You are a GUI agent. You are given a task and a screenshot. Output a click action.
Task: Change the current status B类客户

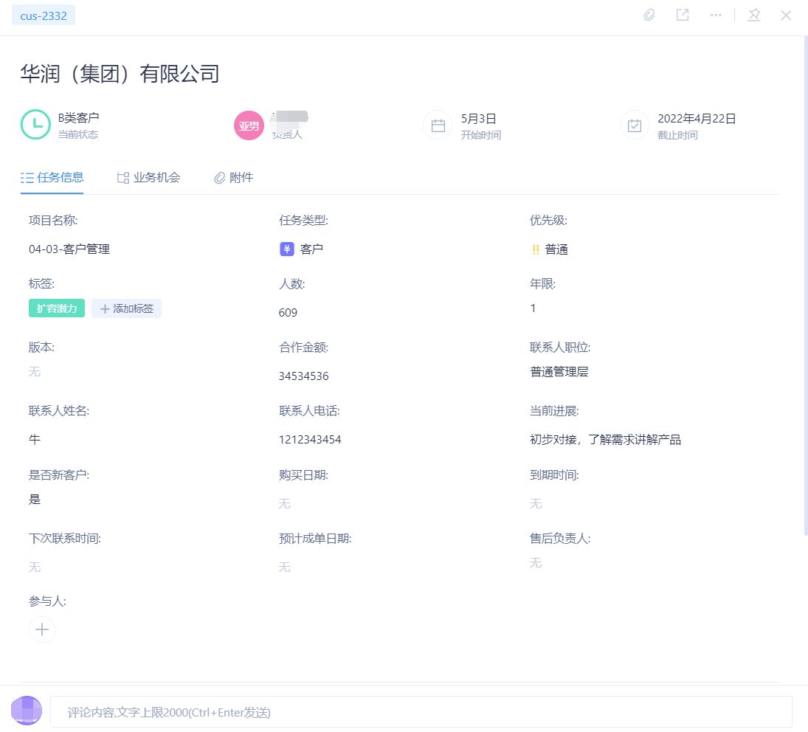(78, 118)
